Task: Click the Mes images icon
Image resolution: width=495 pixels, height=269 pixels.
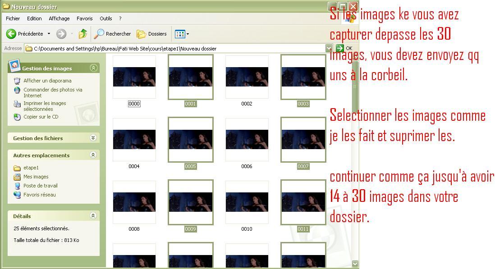Action: (x=17, y=177)
